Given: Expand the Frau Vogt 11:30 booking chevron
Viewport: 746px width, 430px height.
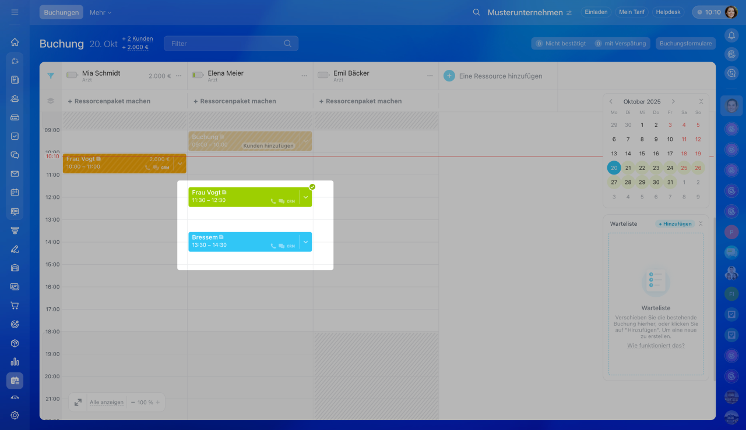Looking at the screenshot, I should click(305, 197).
